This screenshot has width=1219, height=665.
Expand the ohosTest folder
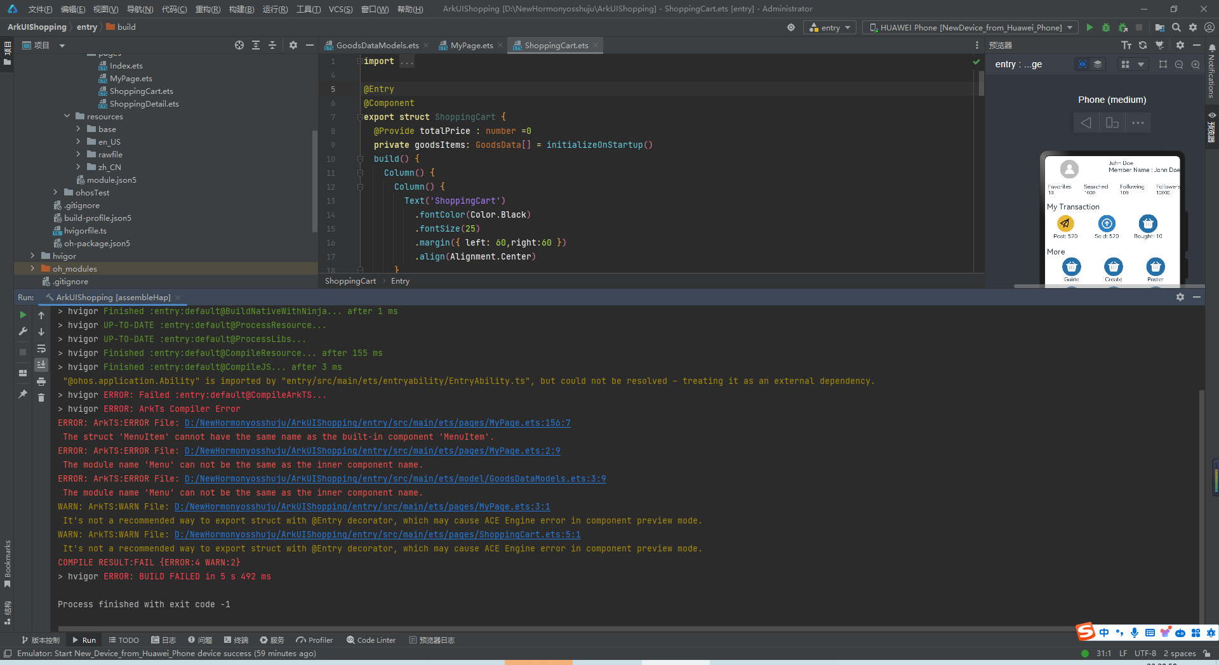(x=55, y=192)
